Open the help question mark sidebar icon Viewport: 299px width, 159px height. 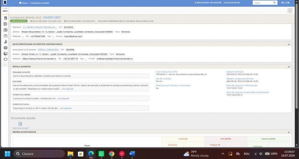(x=6, y=36)
